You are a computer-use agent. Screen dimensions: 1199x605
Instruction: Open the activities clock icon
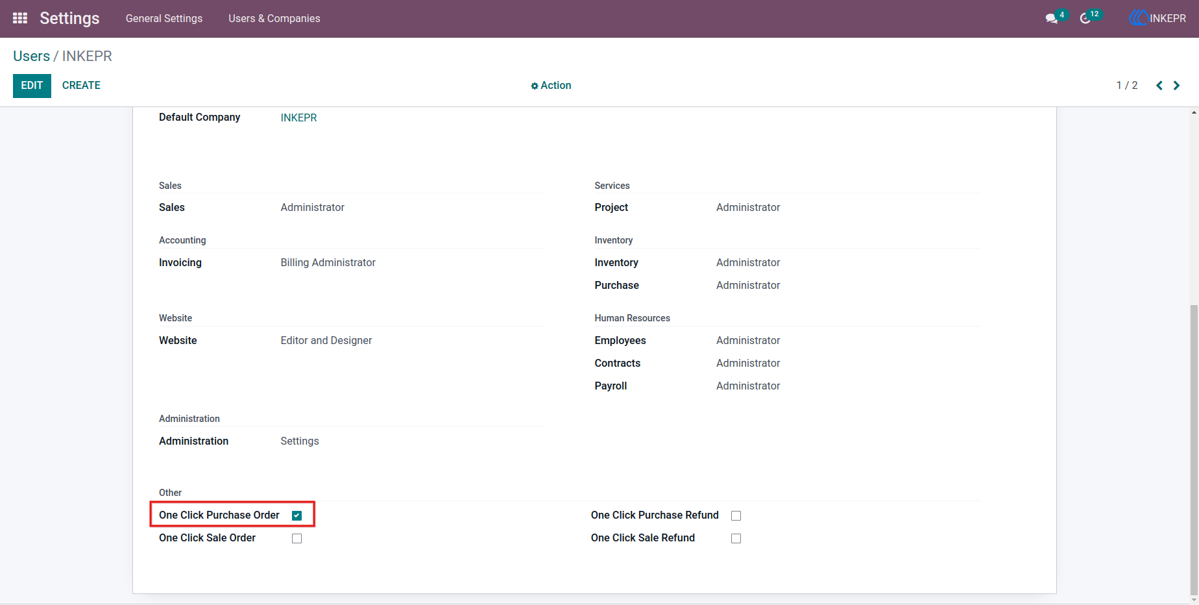tap(1085, 19)
